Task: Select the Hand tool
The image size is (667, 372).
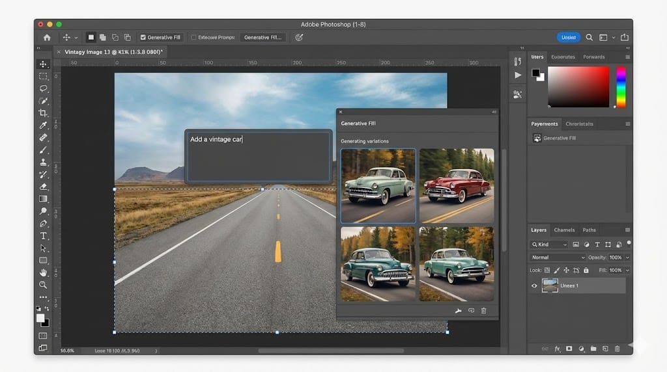Action: click(44, 272)
